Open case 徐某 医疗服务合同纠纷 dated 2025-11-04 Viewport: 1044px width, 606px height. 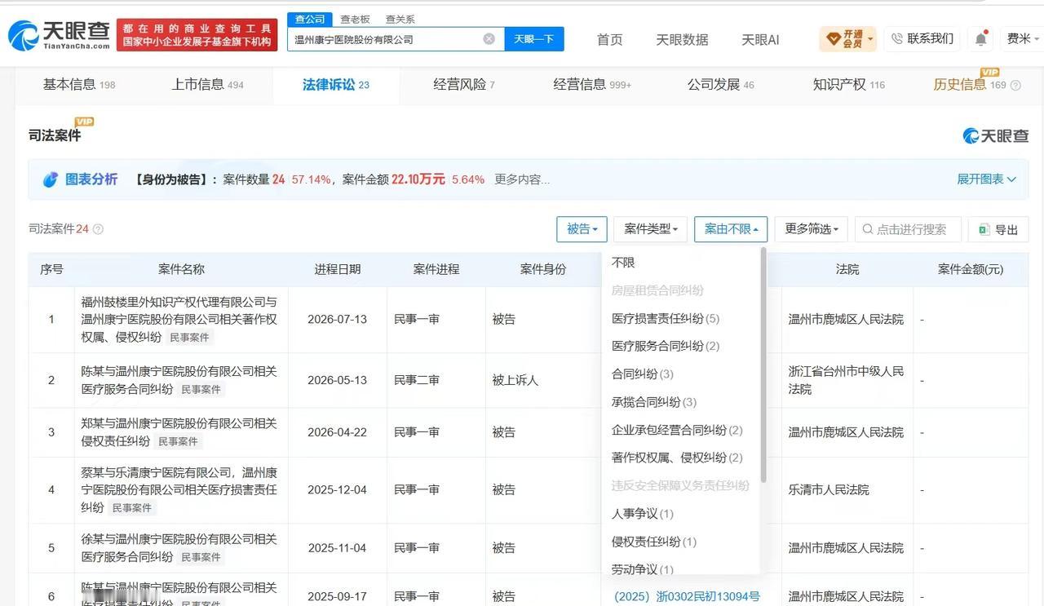pos(179,547)
